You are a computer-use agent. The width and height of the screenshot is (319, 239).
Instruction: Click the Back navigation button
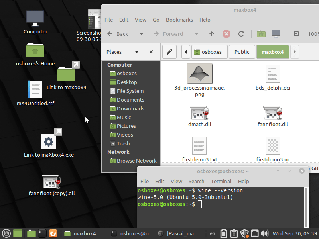click(118, 34)
